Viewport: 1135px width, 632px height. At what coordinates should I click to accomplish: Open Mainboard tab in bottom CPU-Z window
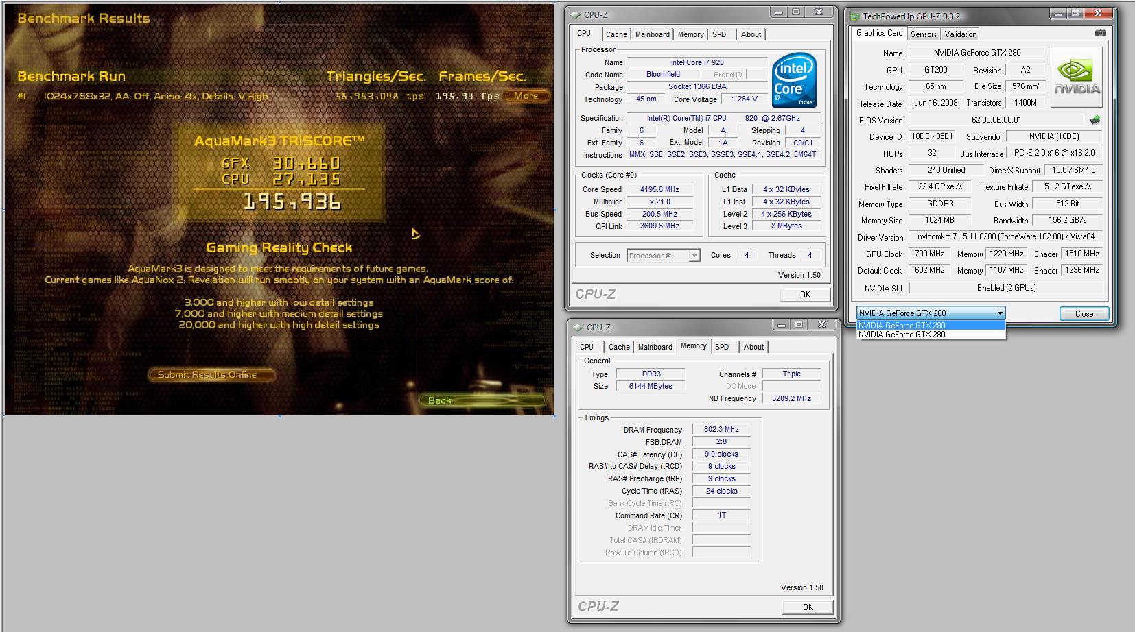[x=655, y=347]
